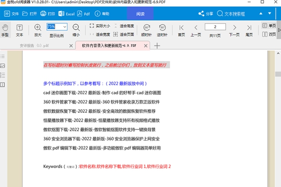281x187 pixels.
Task: Open the zoom percentage dropdown
Action: coord(65,27)
